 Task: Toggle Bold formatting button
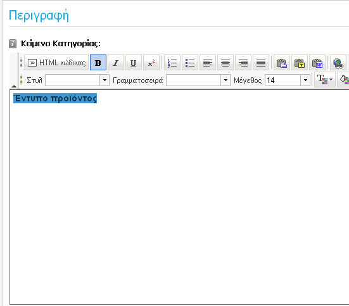(98, 63)
